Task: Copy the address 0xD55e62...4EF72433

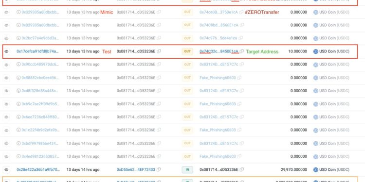Action: coord(159,170)
